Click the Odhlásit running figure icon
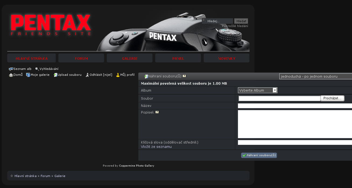This screenshot has width=352, height=188. click(x=87, y=75)
